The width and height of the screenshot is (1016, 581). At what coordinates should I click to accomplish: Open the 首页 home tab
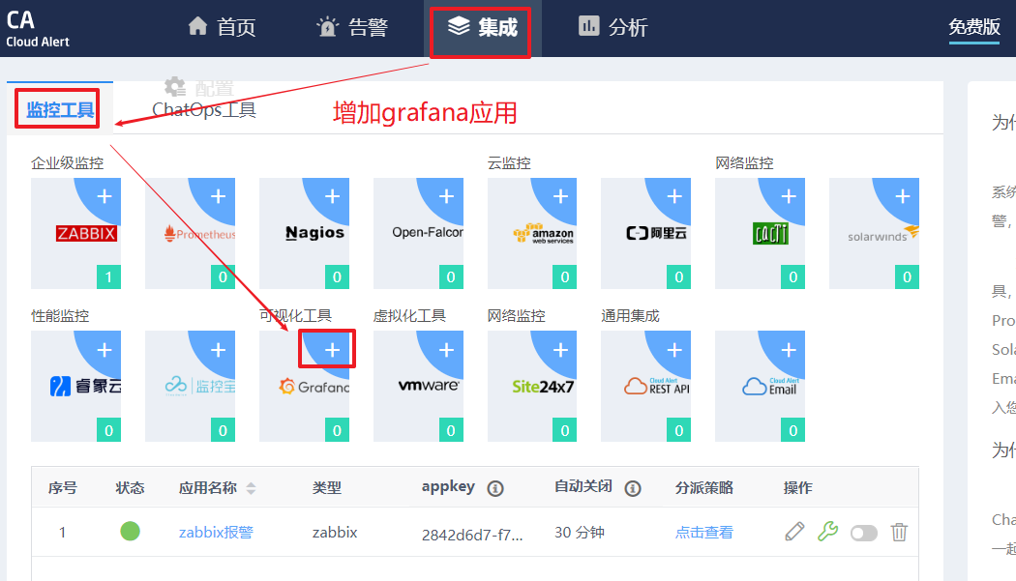(x=222, y=27)
